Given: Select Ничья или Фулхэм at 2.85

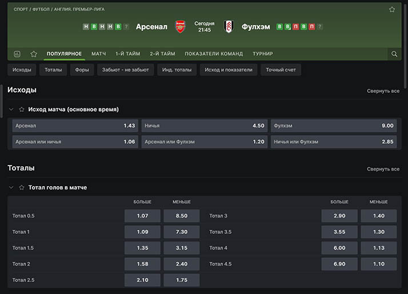Looking at the screenshot, I should tap(334, 142).
